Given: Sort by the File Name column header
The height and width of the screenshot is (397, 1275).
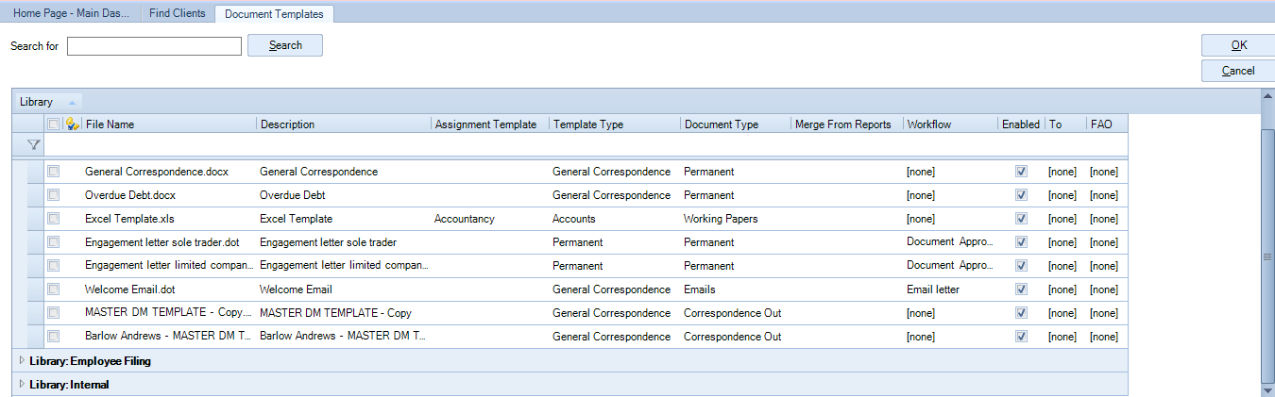Looking at the screenshot, I should click(x=169, y=124).
